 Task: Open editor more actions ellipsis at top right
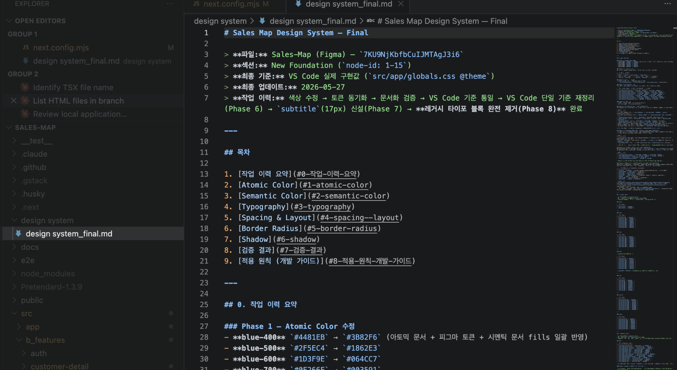tap(667, 4)
